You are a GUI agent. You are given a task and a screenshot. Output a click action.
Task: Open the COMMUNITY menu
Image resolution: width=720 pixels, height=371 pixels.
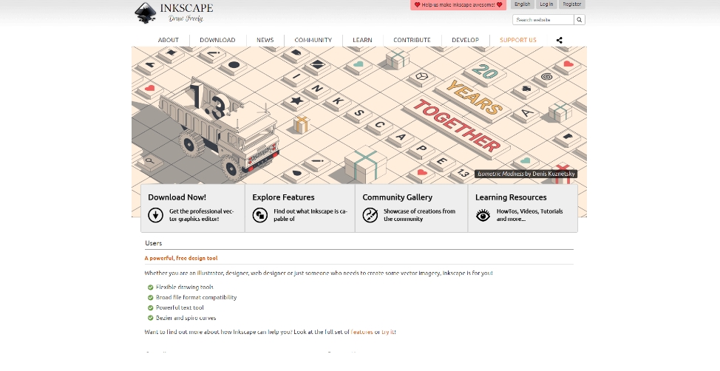313,40
